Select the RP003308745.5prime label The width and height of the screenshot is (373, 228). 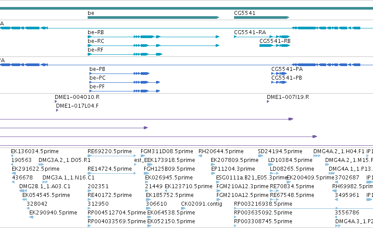(x=263, y=222)
